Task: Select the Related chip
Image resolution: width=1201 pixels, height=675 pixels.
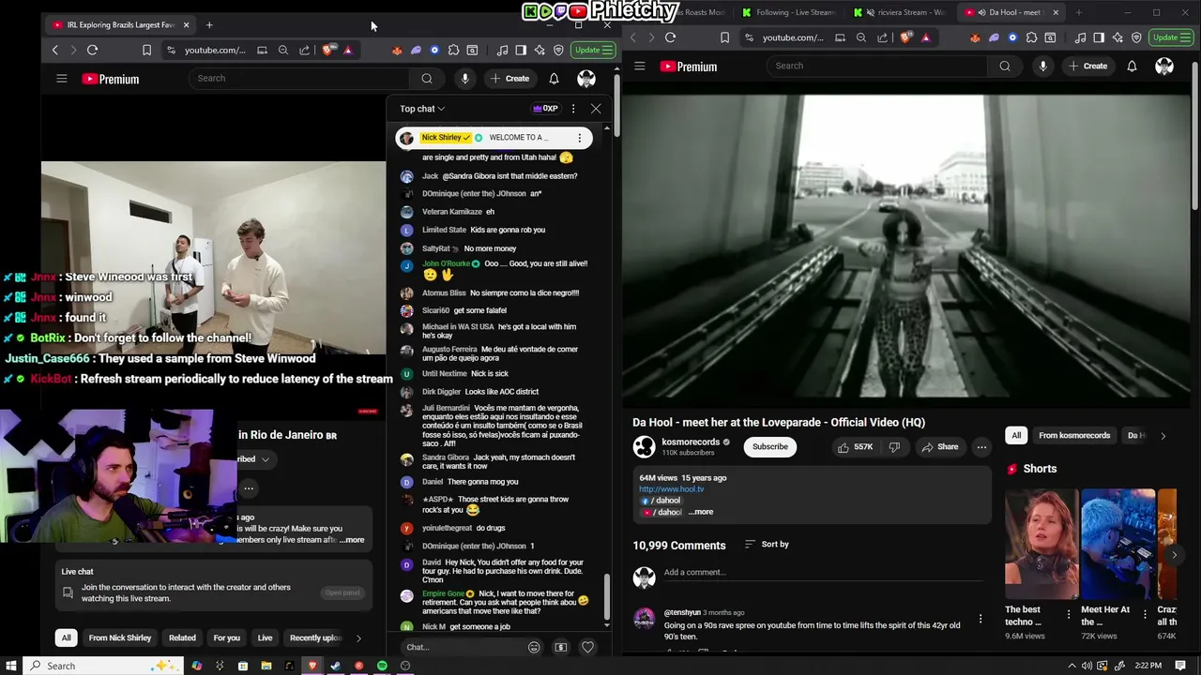Action: pyautogui.click(x=182, y=638)
